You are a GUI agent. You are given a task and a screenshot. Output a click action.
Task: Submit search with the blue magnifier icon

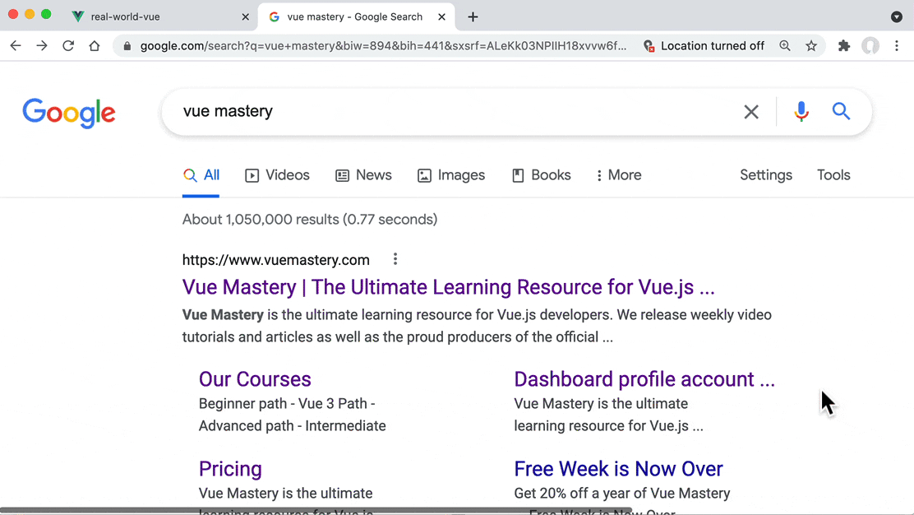(x=841, y=111)
